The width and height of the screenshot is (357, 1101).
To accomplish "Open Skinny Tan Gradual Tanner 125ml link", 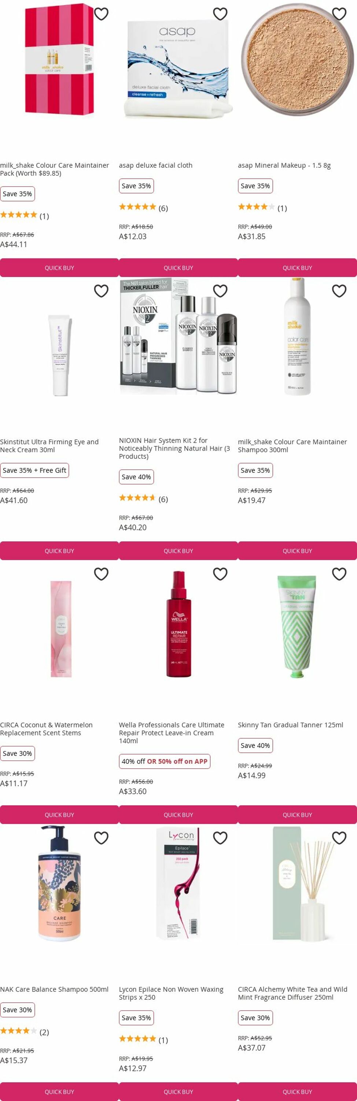I will pyautogui.click(x=290, y=725).
